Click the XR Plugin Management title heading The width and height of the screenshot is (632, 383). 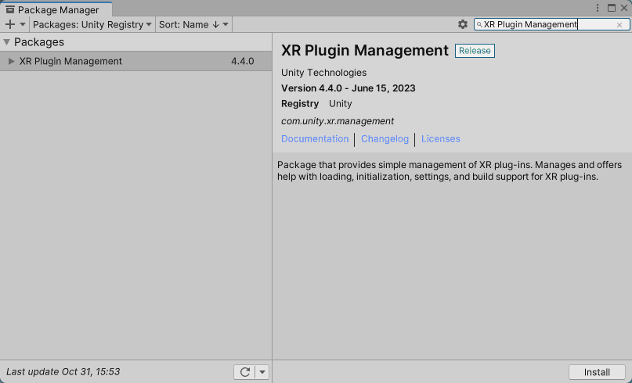(x=364, y=50)
